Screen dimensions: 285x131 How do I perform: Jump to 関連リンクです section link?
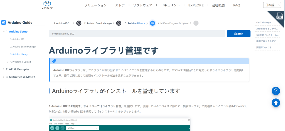(264, 48)
